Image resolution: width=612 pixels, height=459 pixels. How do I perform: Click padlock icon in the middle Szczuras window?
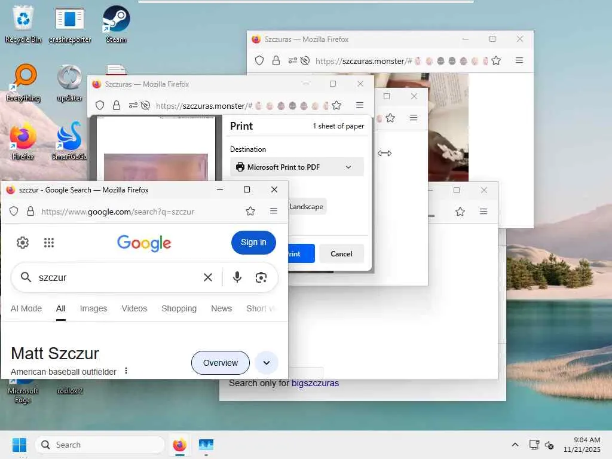tap(117, 105)
